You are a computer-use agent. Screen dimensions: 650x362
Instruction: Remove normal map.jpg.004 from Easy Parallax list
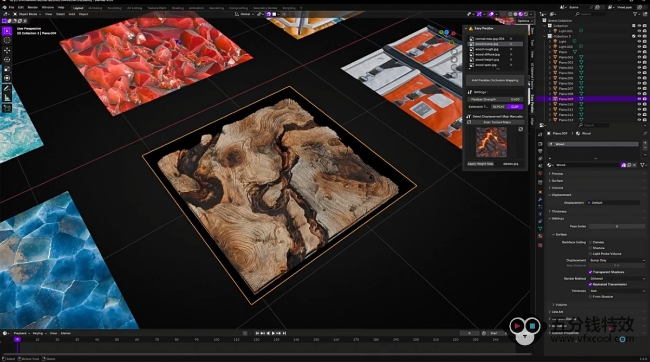(511, 39)
